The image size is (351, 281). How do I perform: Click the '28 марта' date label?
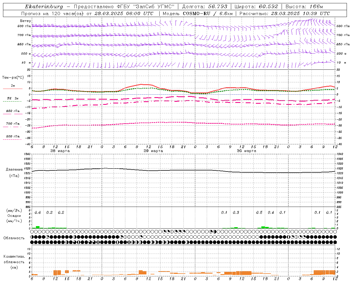(60, 151)
